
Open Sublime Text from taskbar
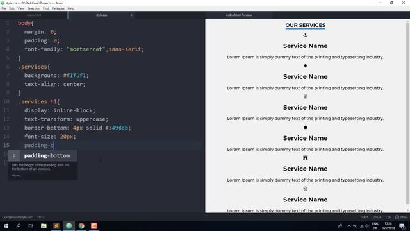(x=56, y=226)
